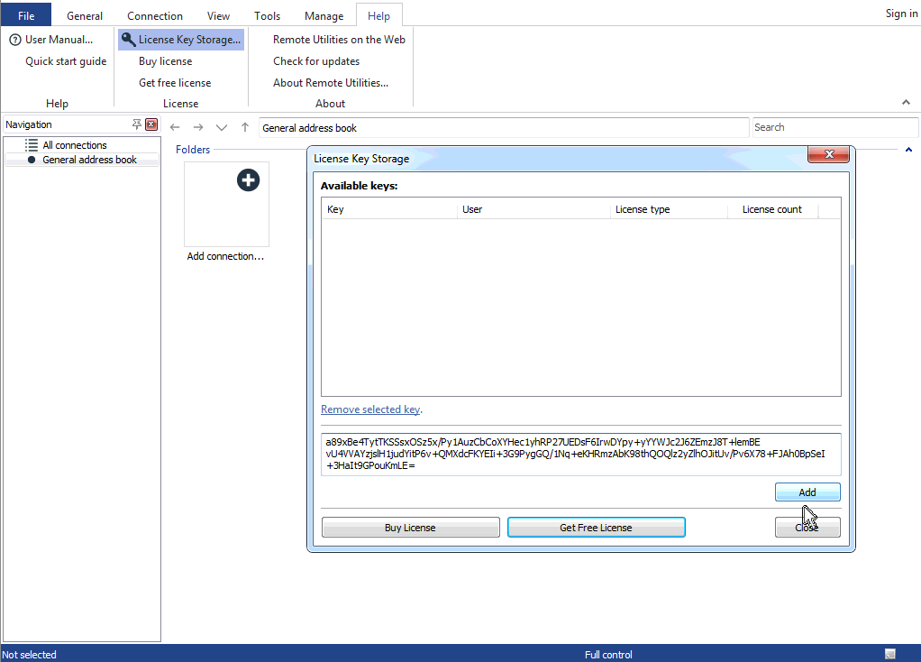Switch to the Connection ribbon tab

pyautogui.click(x=155, y=15)
